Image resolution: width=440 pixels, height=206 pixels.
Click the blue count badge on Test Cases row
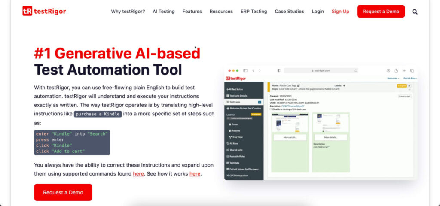(x=260, y=102)
